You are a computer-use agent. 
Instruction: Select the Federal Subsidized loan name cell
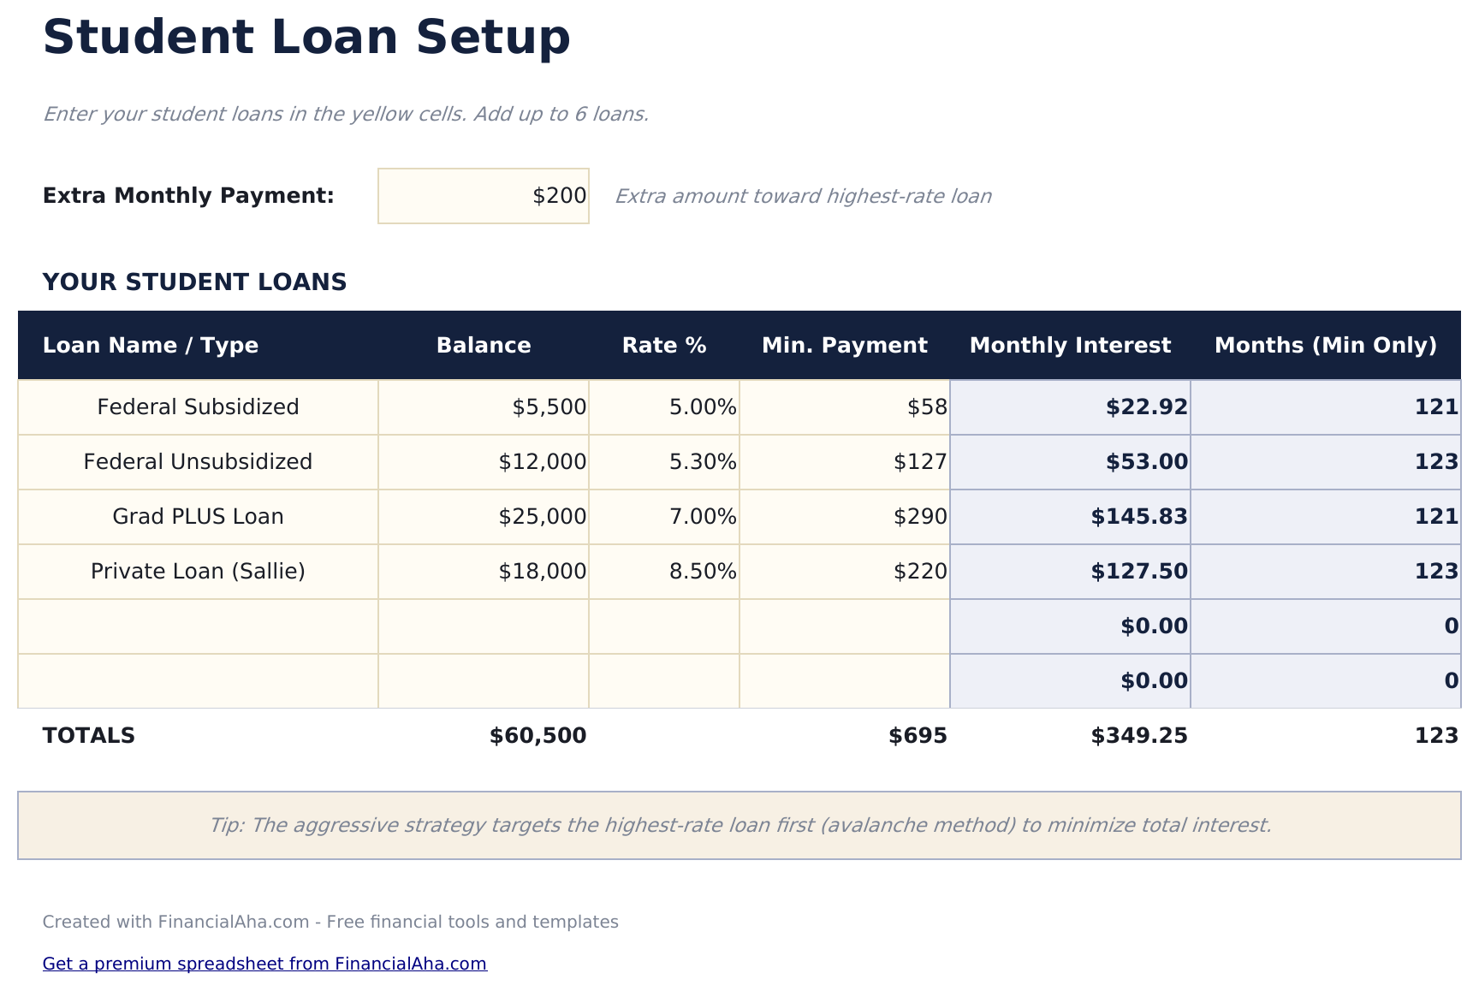tap(197, 406)
